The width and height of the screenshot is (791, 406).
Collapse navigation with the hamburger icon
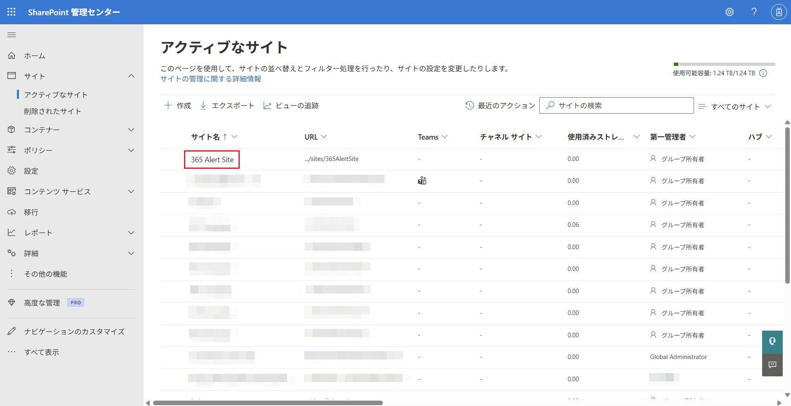pos(12,35)
